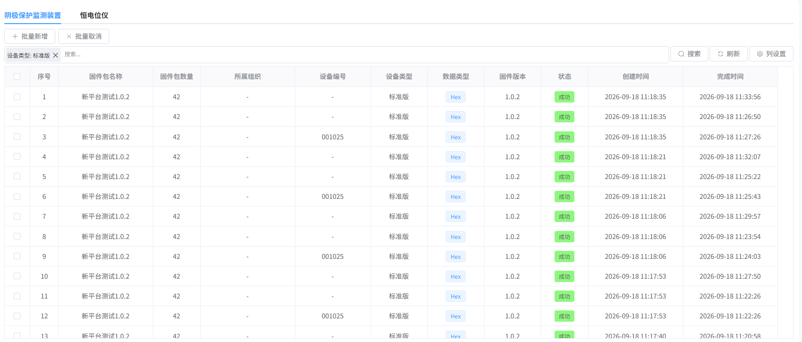Click completion time 2026-09-18 11:33:56
This screenshot has height=342, width=802.
pyautogui.click(x=730, y=97)
